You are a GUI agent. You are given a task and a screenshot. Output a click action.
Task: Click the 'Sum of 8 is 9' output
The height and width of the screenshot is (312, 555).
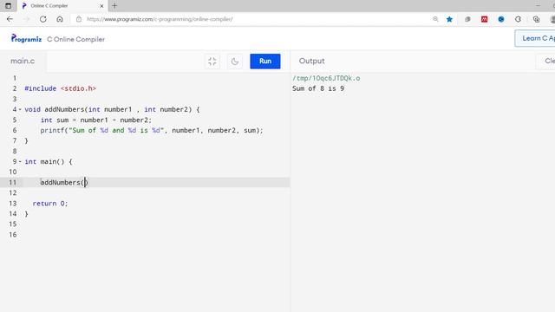click(318, 88)
